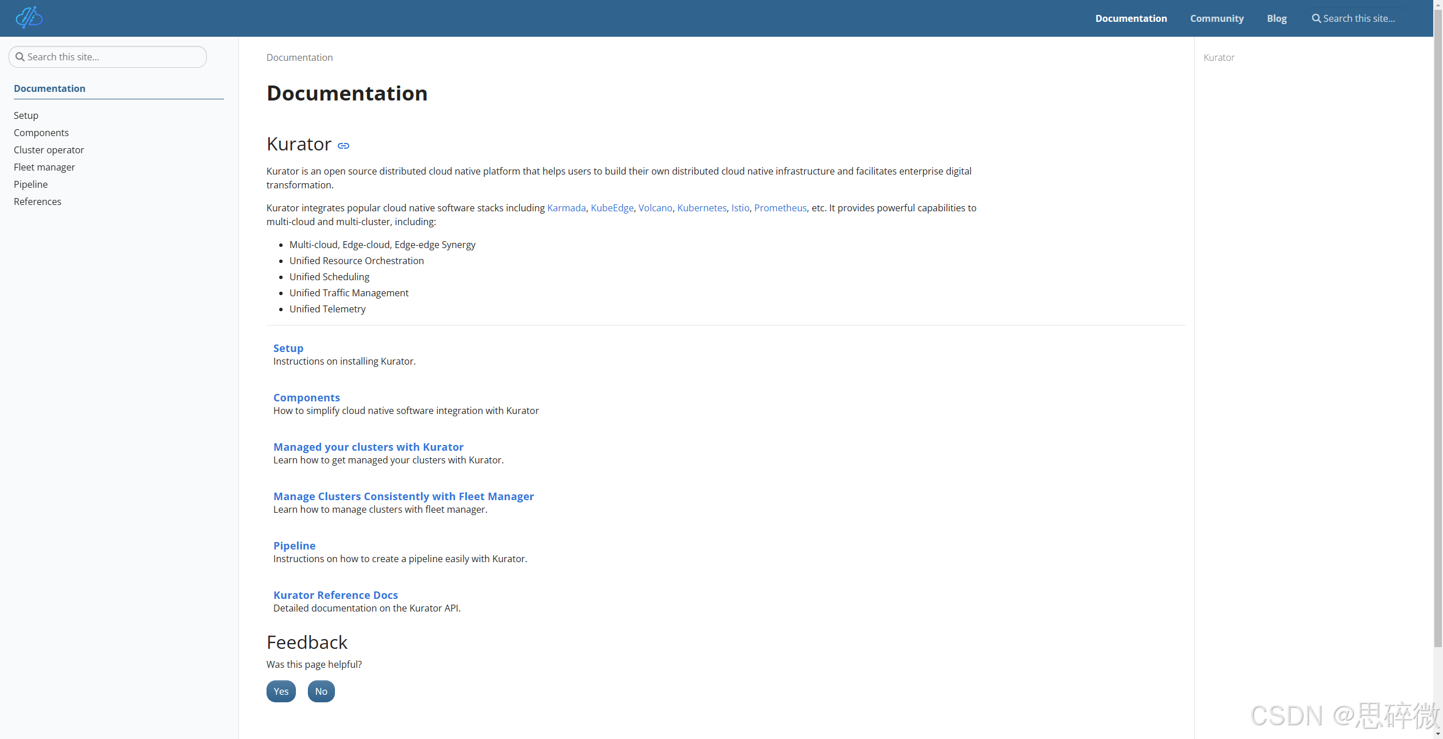Select Setup in left sidebar
This screenshot has height=739, width=1443.
click(26, 115)
